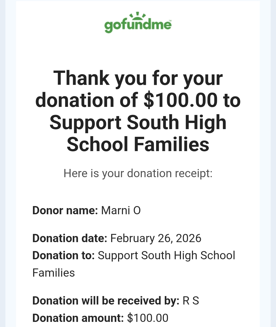Viewport: 276px width, 327px height.
Task: Click the trademark symbol beside the logo
Action: click(170, 21)
